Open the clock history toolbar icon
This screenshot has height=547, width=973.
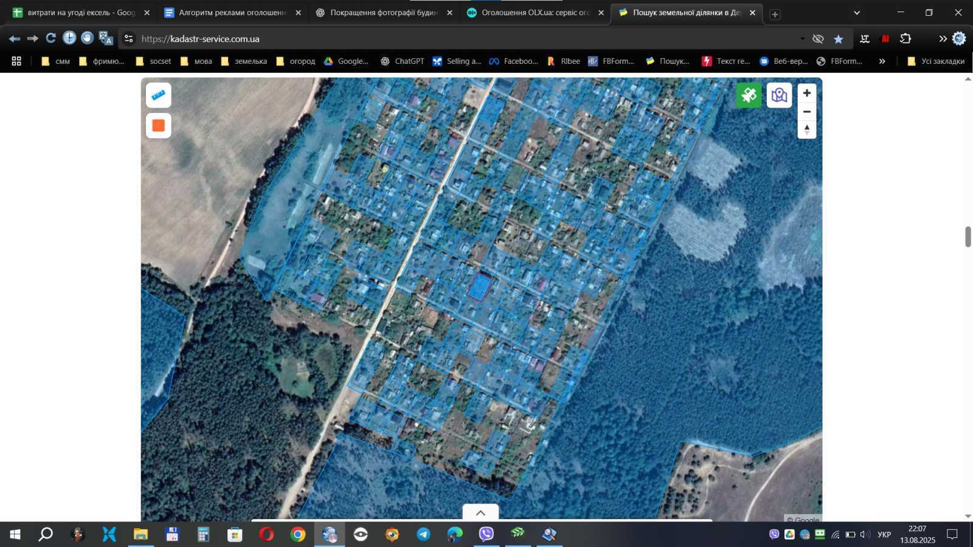pos(69,38)
